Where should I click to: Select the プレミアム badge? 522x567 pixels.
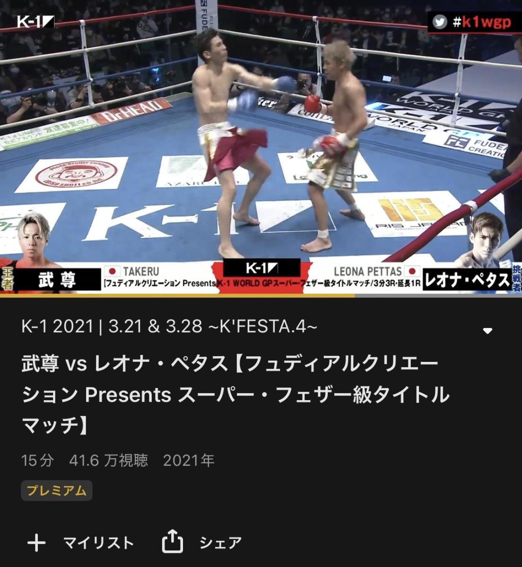click(x=57, y=490)
